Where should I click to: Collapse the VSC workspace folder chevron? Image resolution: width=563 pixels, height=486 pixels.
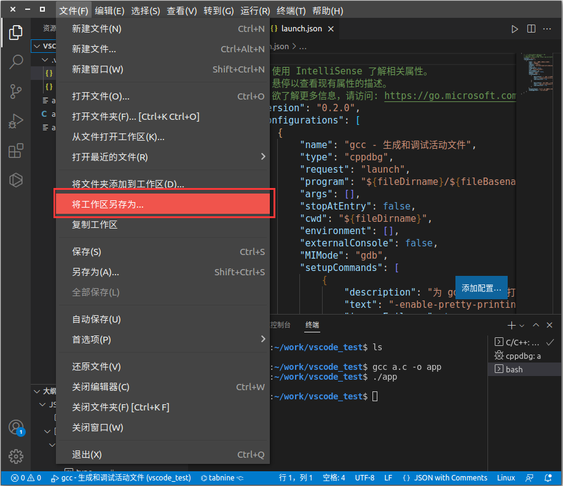[37, 46]
